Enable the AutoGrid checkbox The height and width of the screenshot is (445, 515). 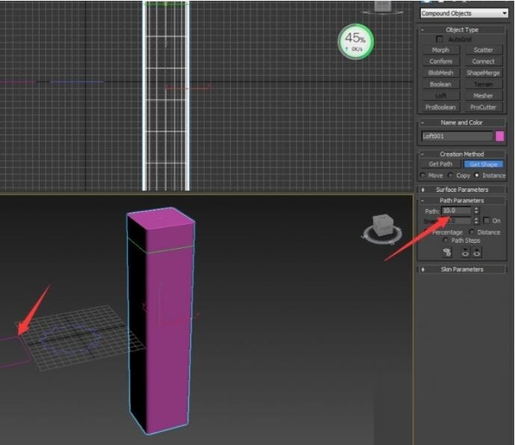coord(440,39)
